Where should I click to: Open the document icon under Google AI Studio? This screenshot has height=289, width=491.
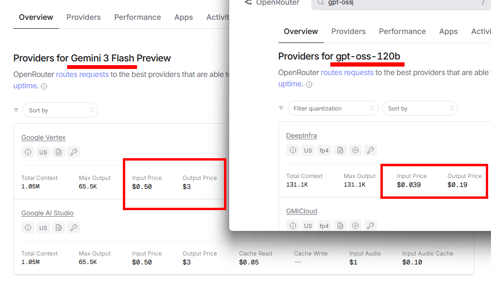pos(58,228)
